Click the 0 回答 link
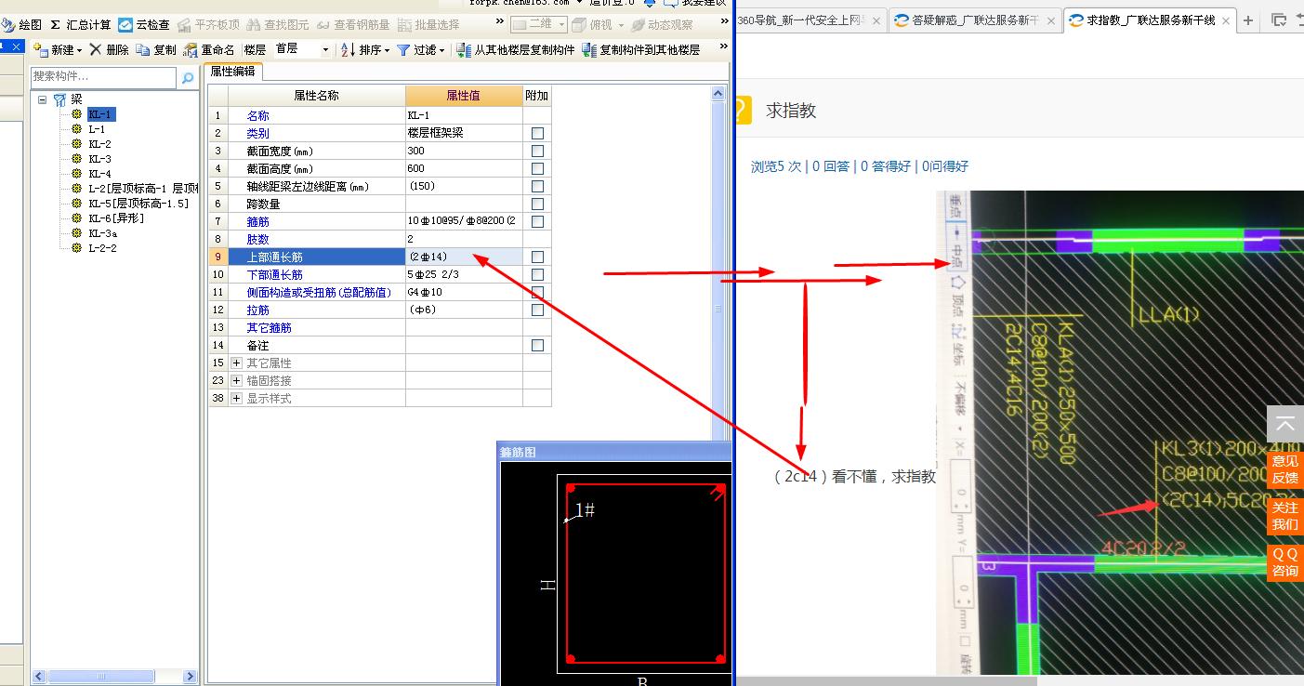This screenshot has height=686, width=1304. click(831, 166)
